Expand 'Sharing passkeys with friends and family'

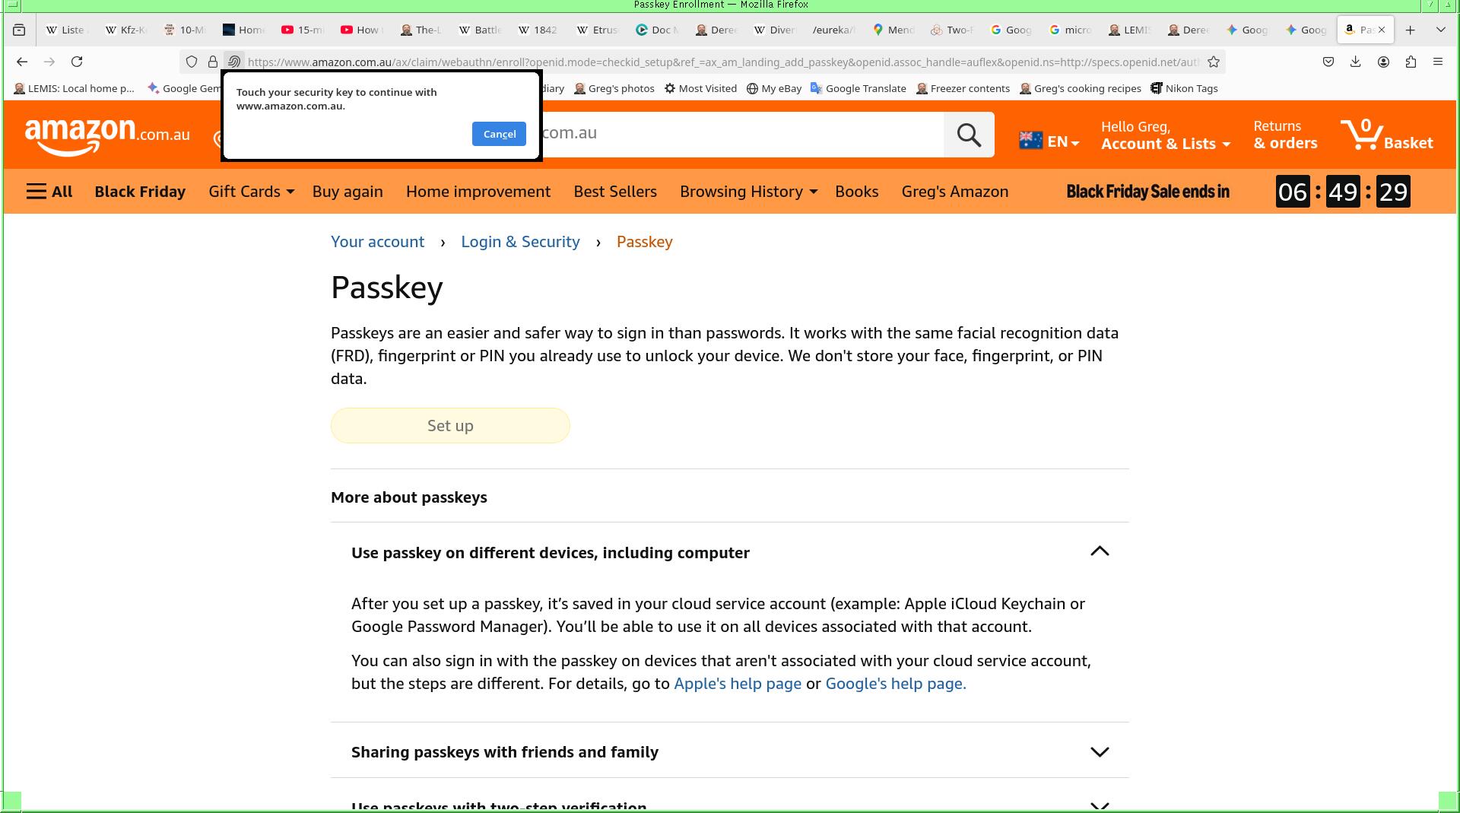pyautogui.click(x=1100, y=752)
